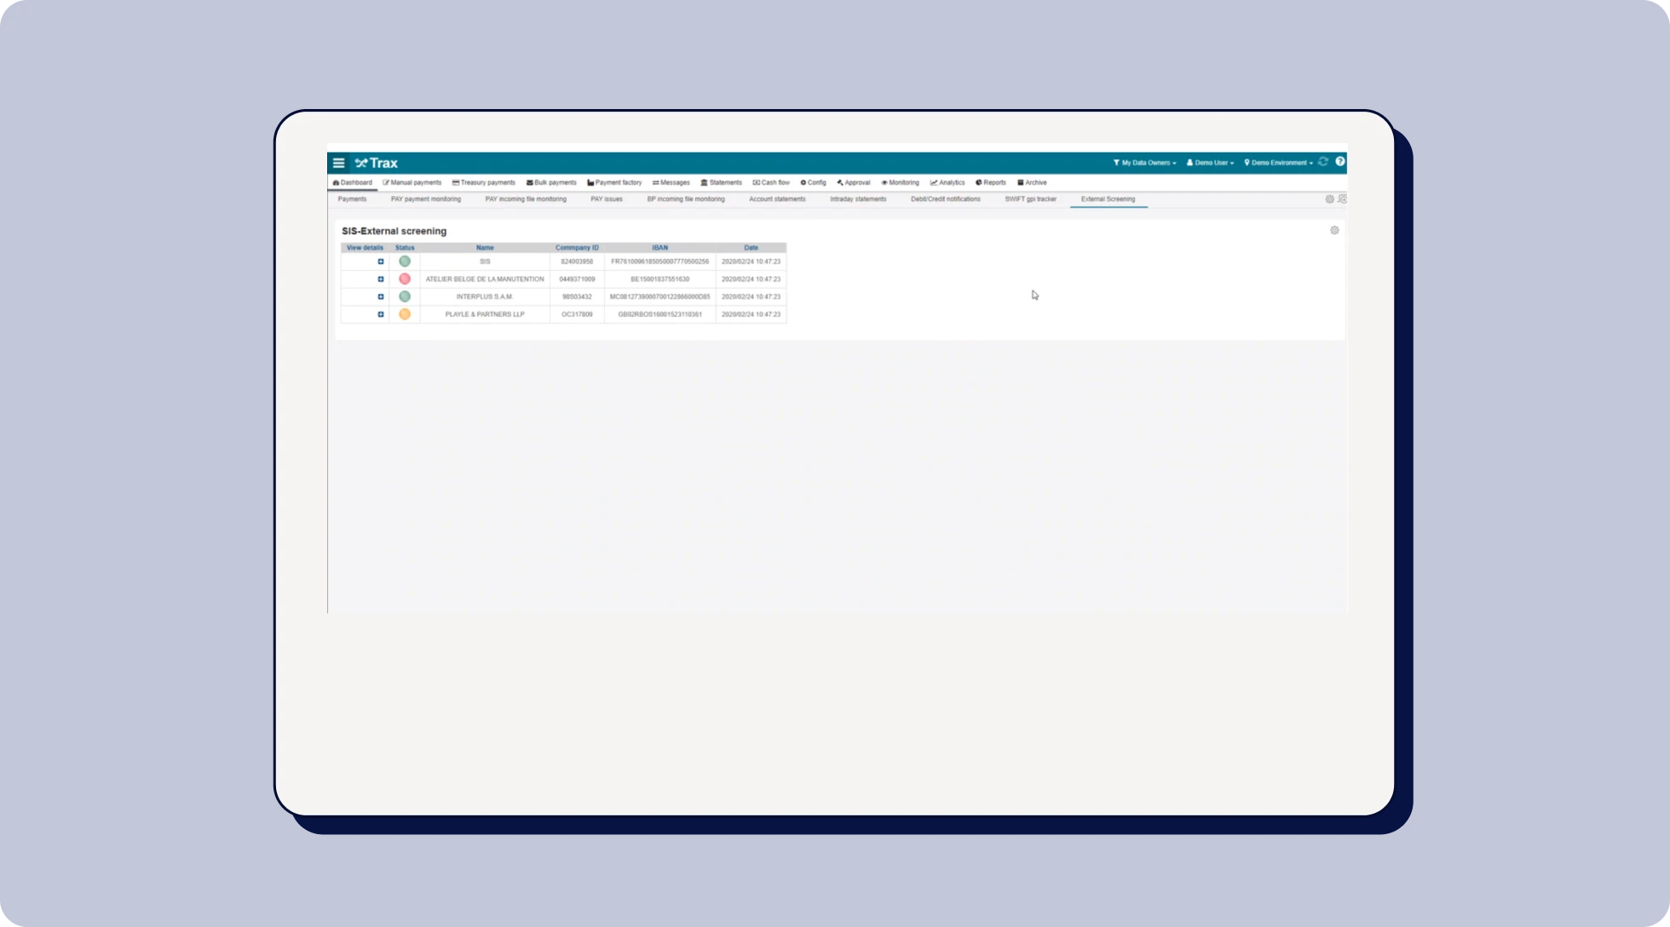Expand details of INTERPLUS S.A.M. row
1670x927 pixels.
coord(381,297)
